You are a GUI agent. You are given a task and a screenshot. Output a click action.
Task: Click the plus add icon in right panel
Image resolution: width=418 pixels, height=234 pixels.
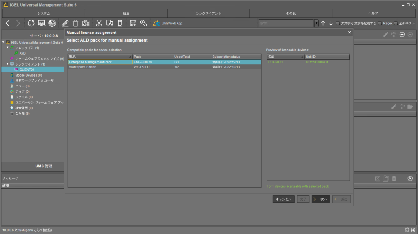(402, 34)
